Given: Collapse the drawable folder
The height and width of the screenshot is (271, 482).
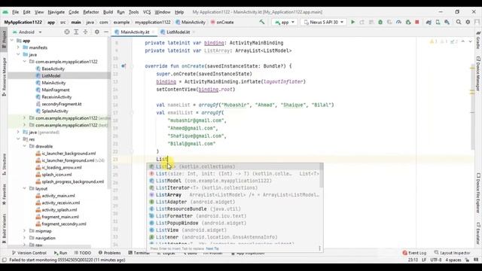Looking at the screenshot, I should coord(25,146).
